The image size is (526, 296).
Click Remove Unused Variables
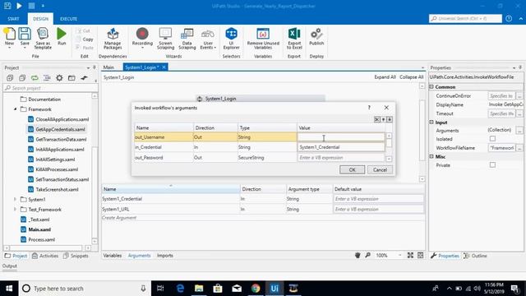point(263,39)
